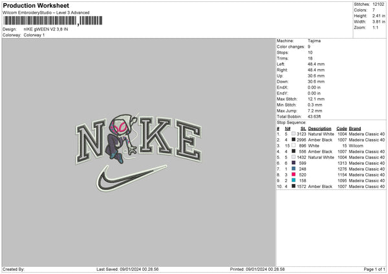Screen dimensions: 388x274
Task: Click the Max Stitch value 12.1 mm
Action: (316, 99)
